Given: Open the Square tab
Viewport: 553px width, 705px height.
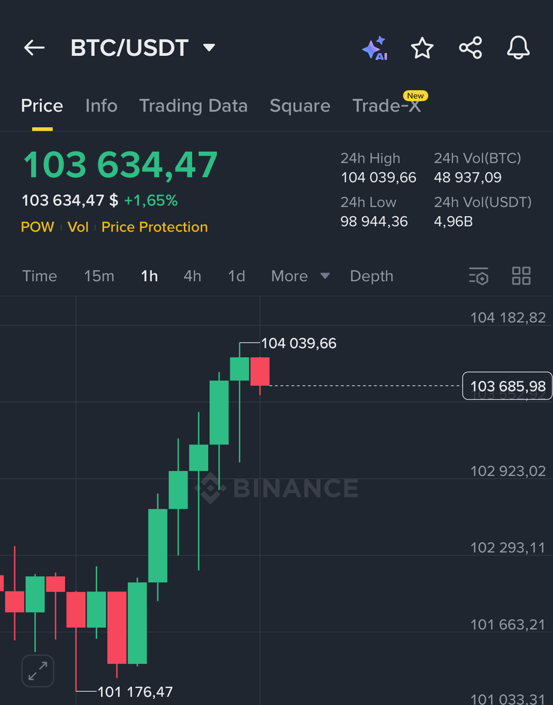Looking at the screenshot, I should pyautogui.click(x=300, y=106).
